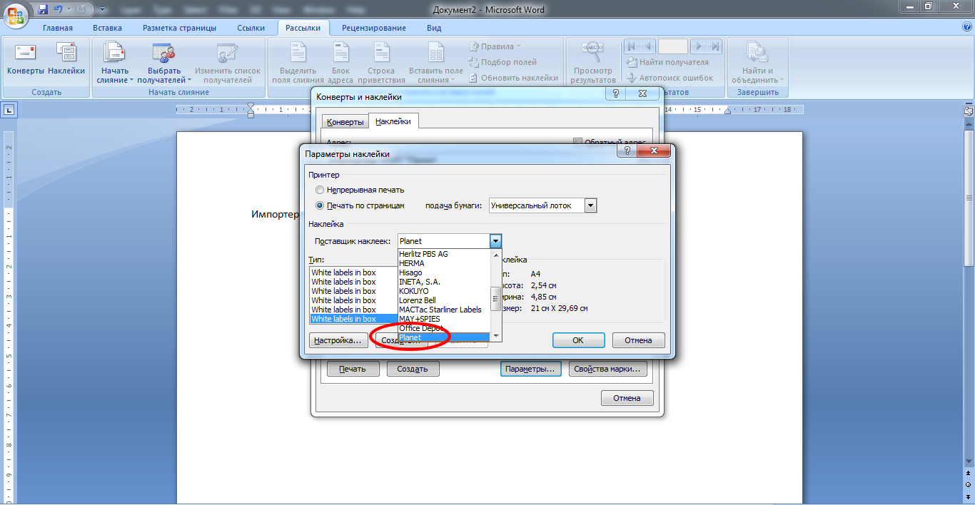Click Свойства марки... button
975x505 pixels.
(610, 369)
